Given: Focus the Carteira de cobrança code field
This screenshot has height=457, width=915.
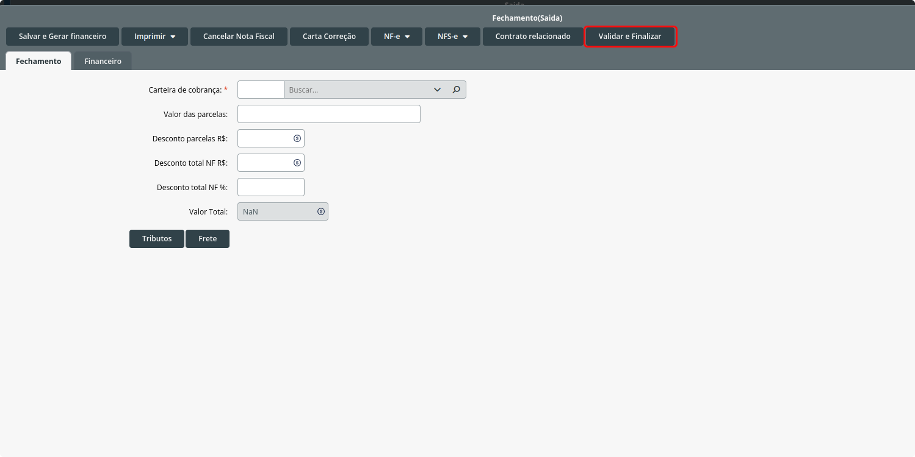Looking at the screenshot, I should point(261,90).
